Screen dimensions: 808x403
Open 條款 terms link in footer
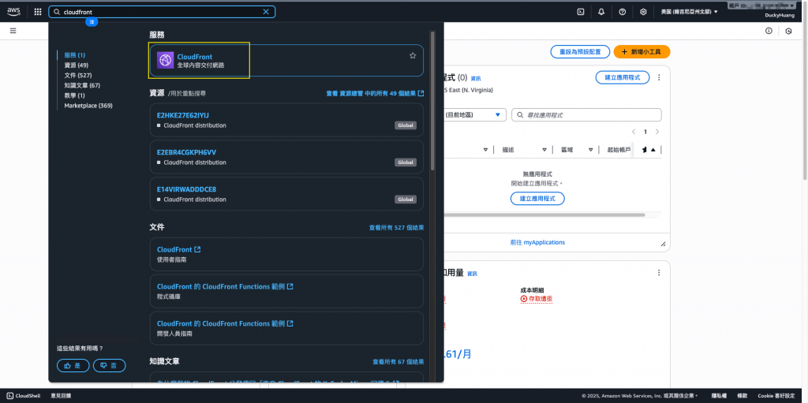click(x=742, y=396)
